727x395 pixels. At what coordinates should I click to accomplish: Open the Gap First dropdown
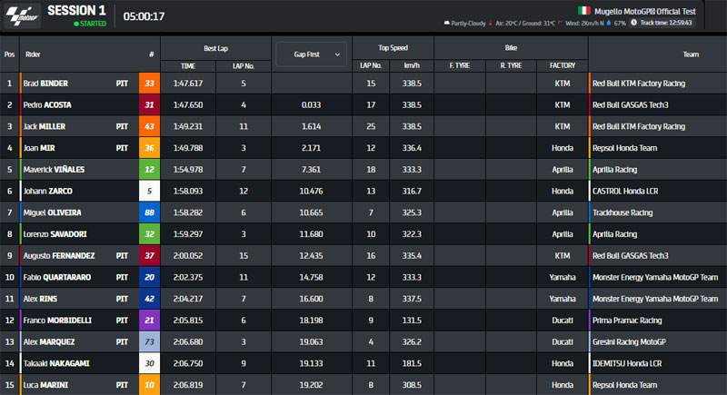coord(310,54)
